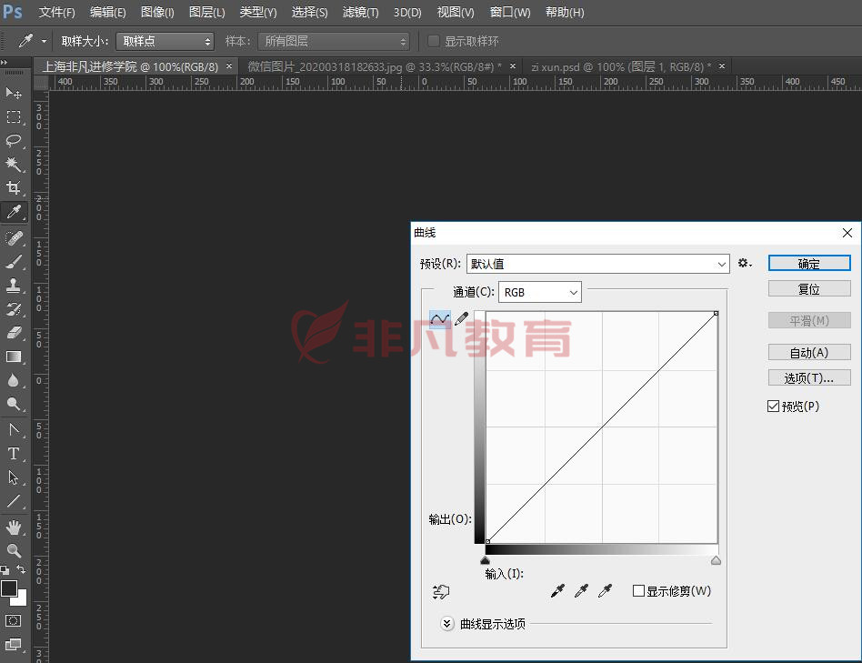The width and height of the screenshot is (862, 663).
Task: Open the 样本 所有图层 dropdown
Action: click(334, 41)
